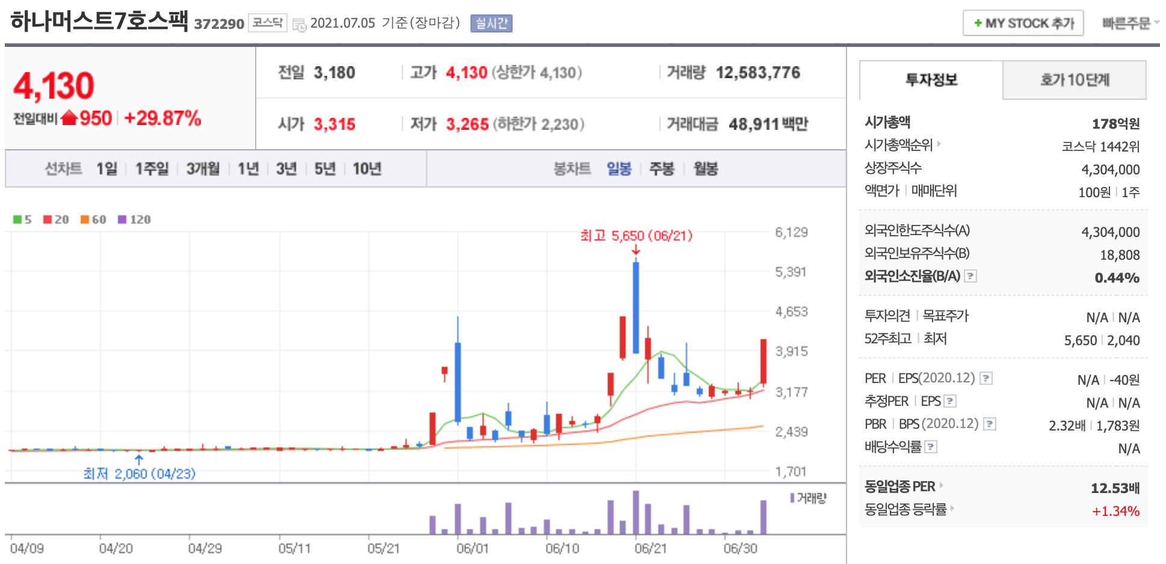
Task: Click the 코스닥 market badge
Action: point(268,23)
